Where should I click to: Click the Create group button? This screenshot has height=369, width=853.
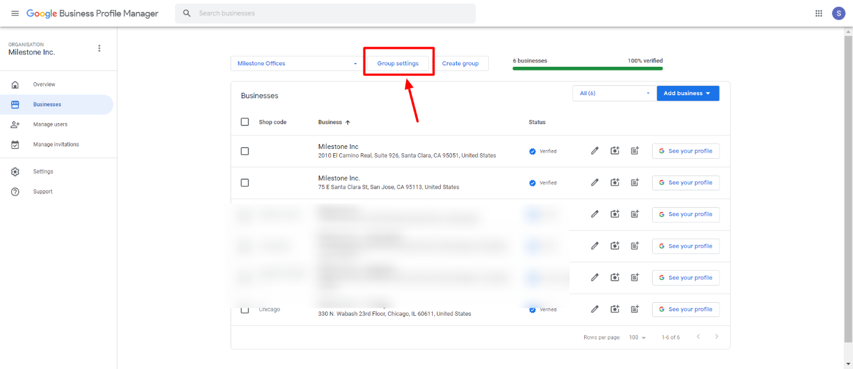pos(460,64)
